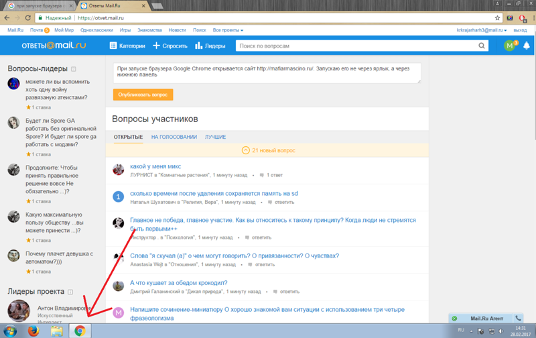Screen dimensions: 536x338
Task: Focus the Поиск по вопросам search field
Action: pyautogui.click(x=356, y=46)
